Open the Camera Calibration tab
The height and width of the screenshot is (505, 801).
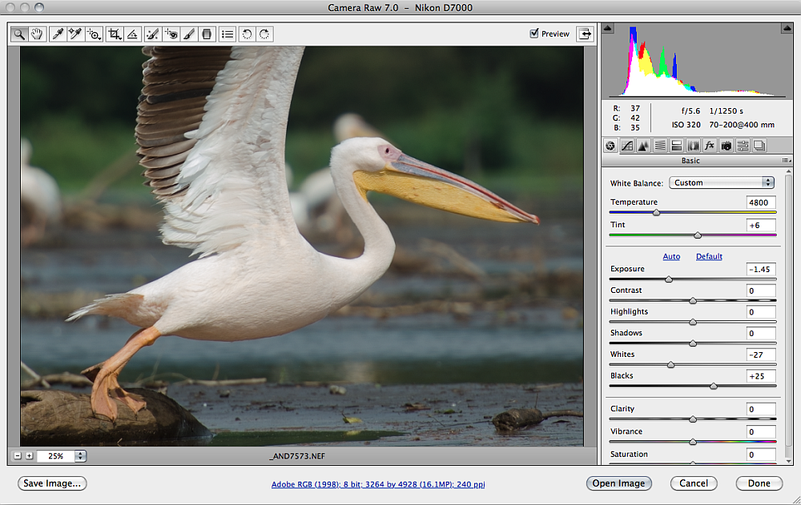[x=726, y=146]
